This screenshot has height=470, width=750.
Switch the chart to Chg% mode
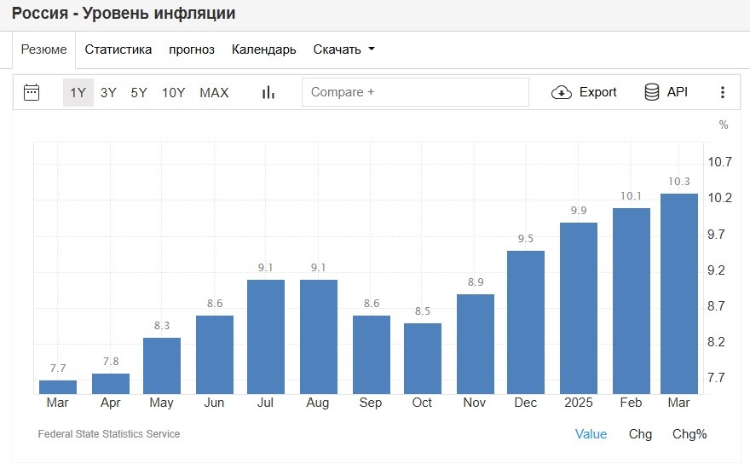pyautogui.click(x=689, y=434)
